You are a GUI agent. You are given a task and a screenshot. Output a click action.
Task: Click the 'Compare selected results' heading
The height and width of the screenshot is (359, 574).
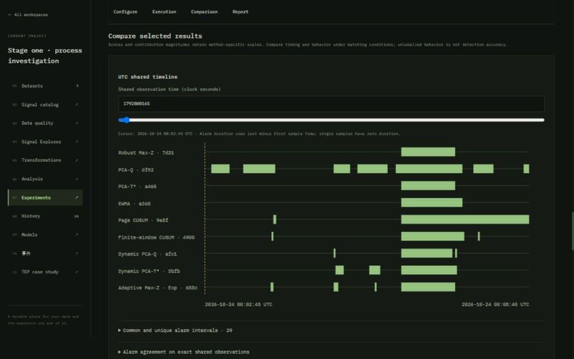[155, 36]
